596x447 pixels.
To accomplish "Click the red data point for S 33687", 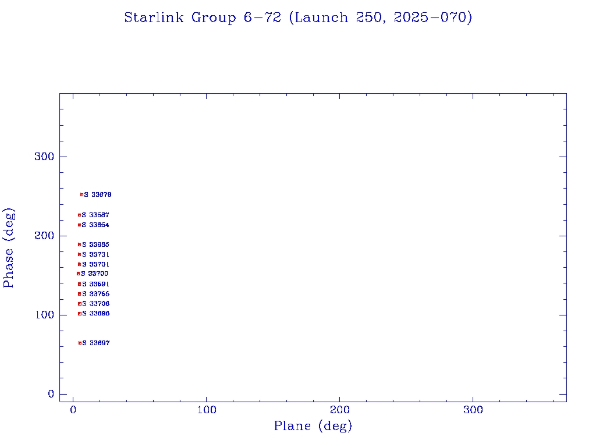I will coord(79,215).
